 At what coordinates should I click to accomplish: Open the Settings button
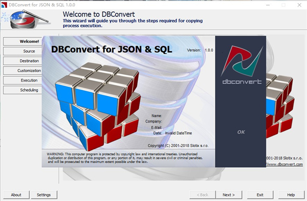click(44, 195)
